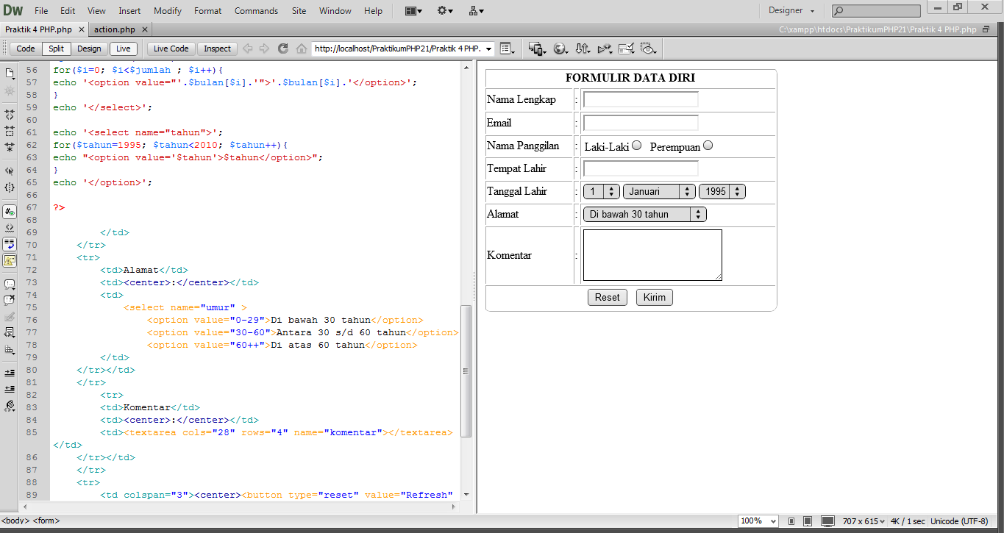Toggle Line Numbers icon

click(10, 212)
